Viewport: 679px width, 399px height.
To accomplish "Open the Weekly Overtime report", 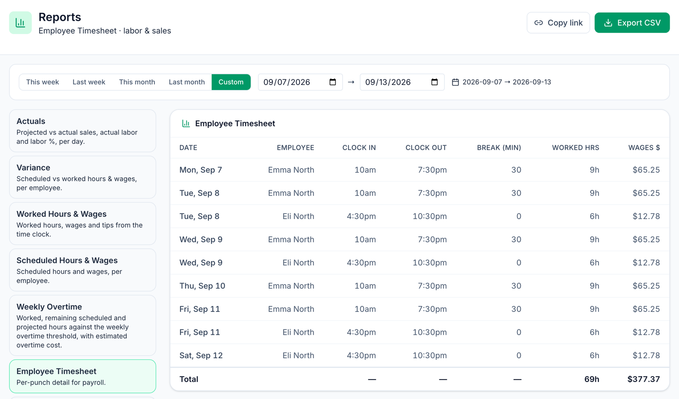I will click(83, 325).
